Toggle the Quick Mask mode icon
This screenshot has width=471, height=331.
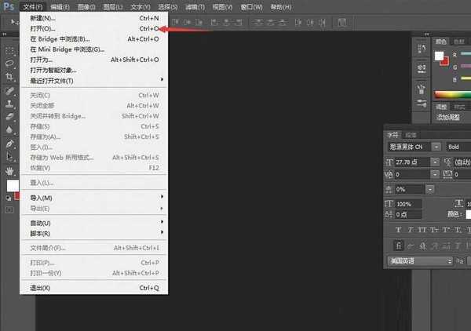9,210
